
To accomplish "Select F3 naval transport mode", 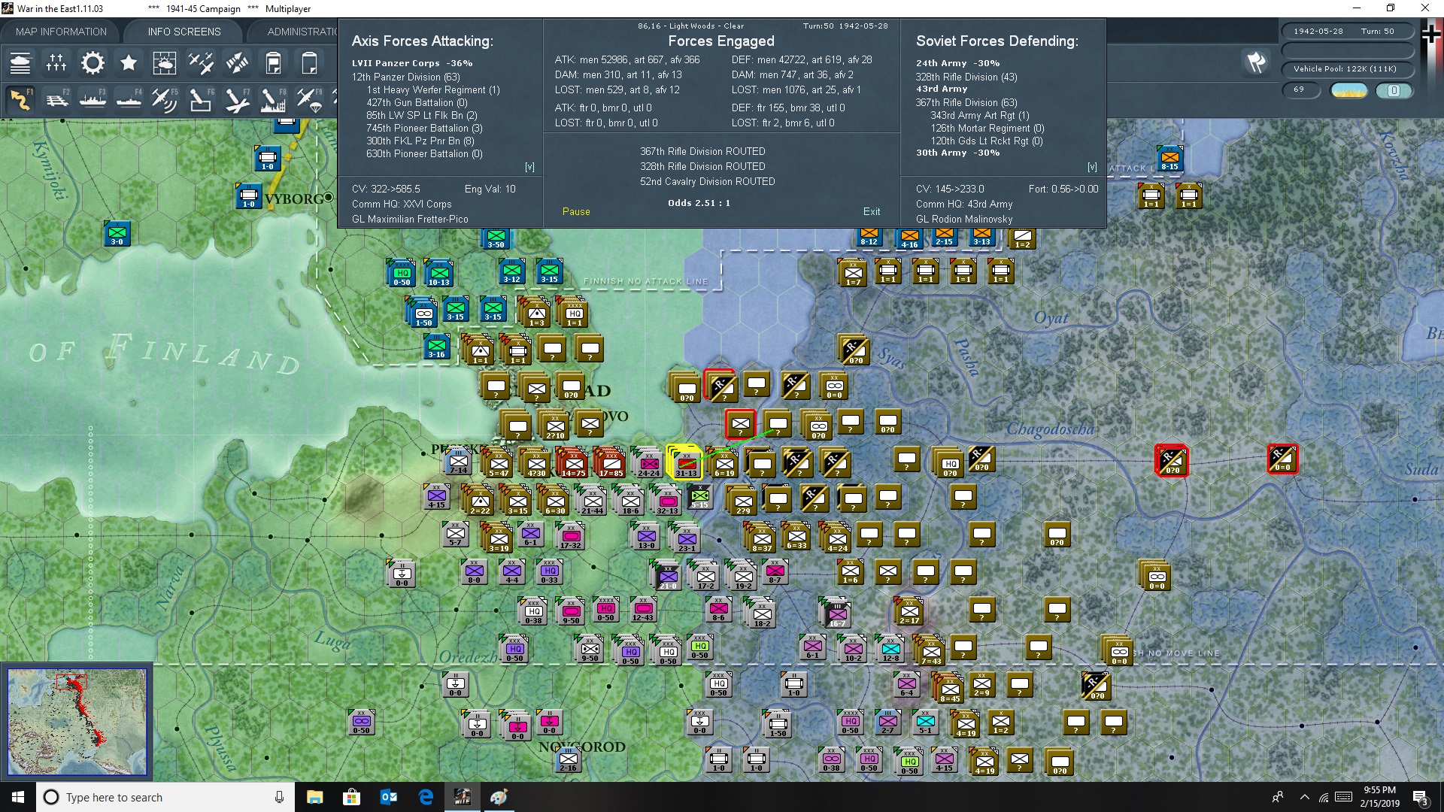I will click(x=93, y=99).
